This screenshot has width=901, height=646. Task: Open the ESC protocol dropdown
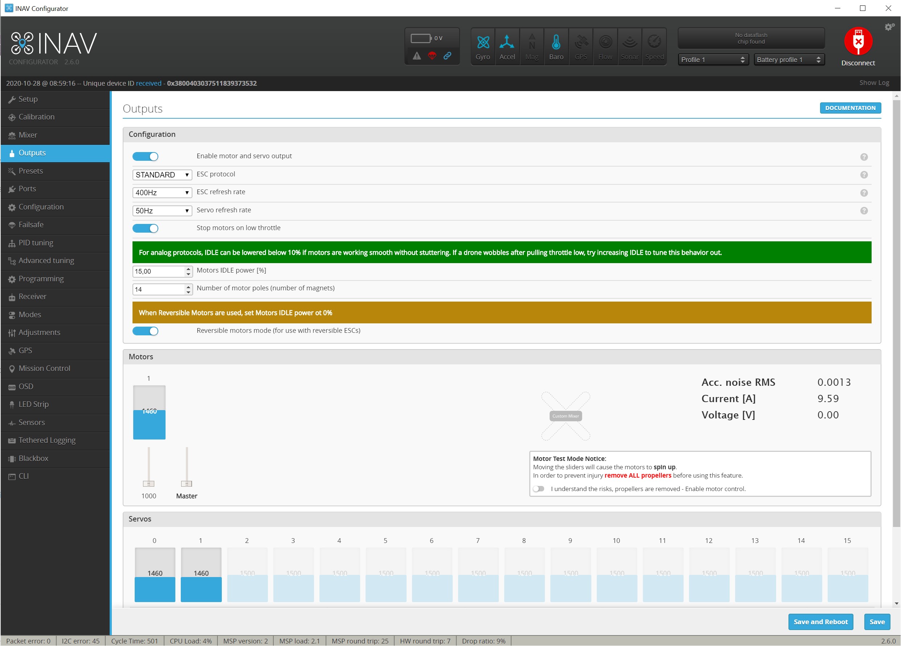coord(162,175)
